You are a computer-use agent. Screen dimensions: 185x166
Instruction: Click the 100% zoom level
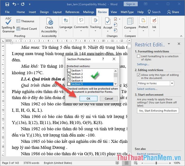pos(177,163)
